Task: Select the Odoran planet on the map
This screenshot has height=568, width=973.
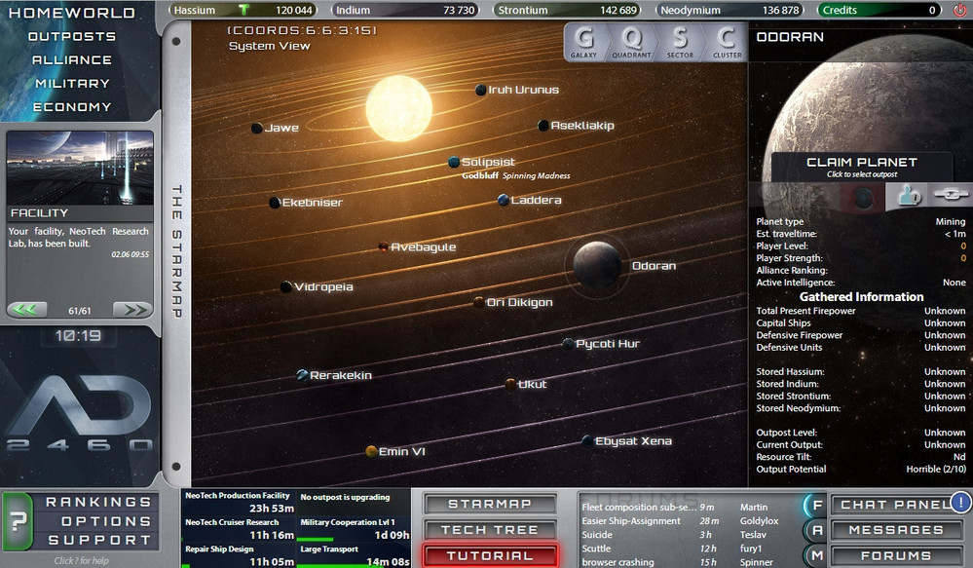Action: [x=597, y=264]
